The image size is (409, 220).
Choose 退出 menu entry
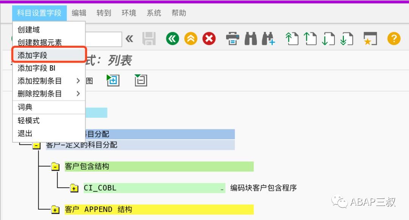(49, 134)
